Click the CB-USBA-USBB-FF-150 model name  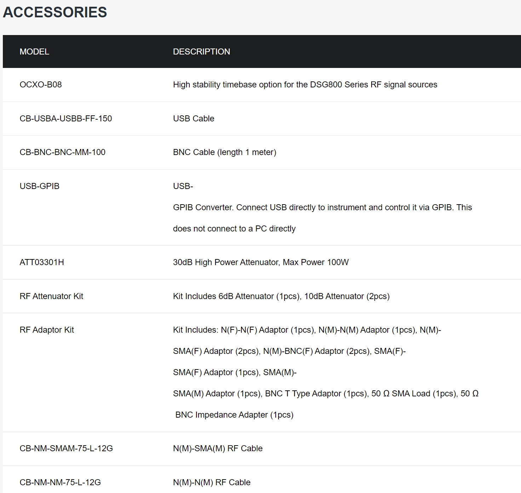click(x=66, y=119)
